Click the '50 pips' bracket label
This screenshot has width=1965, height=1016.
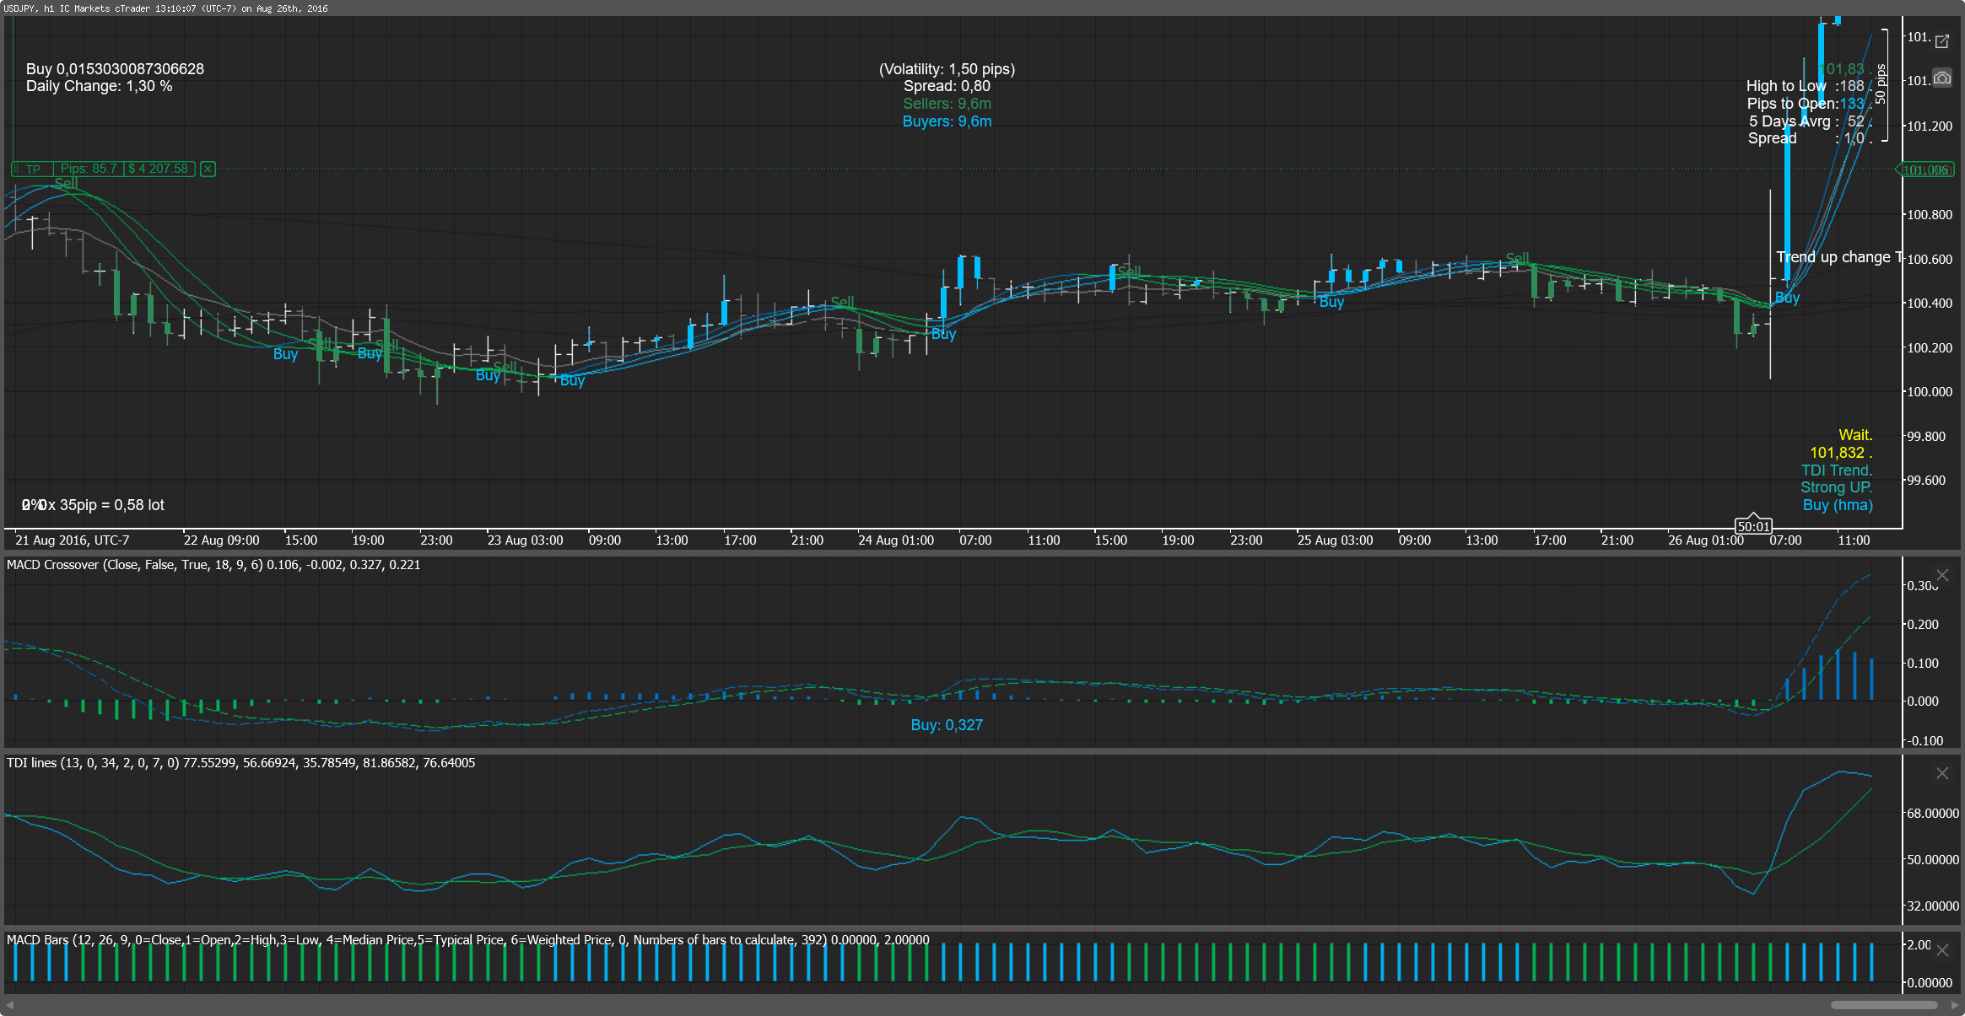point(1881,83)
